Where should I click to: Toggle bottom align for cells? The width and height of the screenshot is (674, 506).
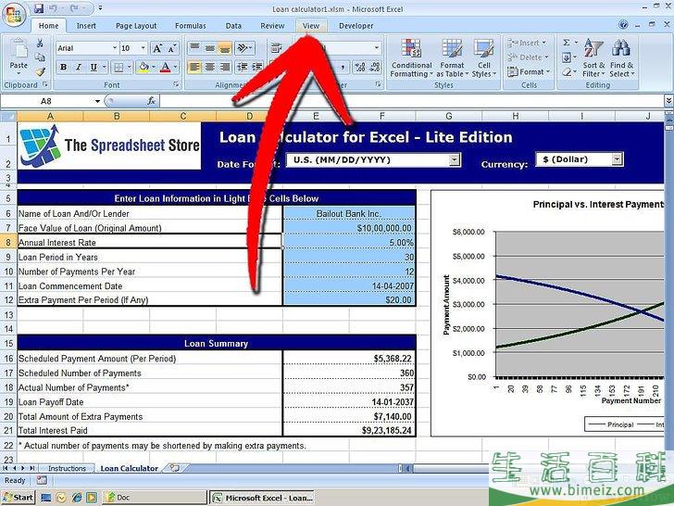point(225,48)
